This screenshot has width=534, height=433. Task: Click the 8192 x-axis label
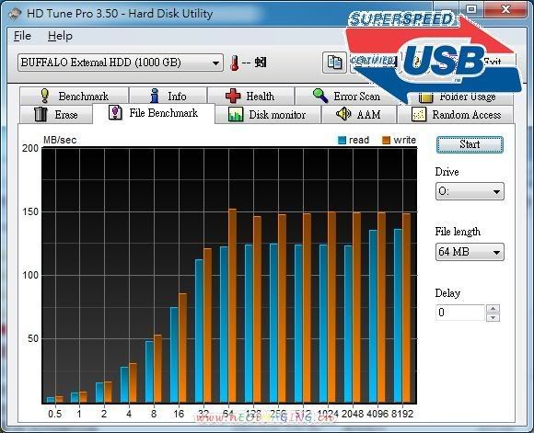(x=402, y=414)
